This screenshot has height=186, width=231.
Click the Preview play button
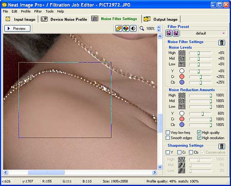click(x=17, y=28)
